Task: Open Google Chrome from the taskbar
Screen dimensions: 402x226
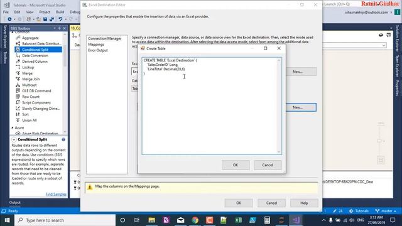Action: pos(195,220)
